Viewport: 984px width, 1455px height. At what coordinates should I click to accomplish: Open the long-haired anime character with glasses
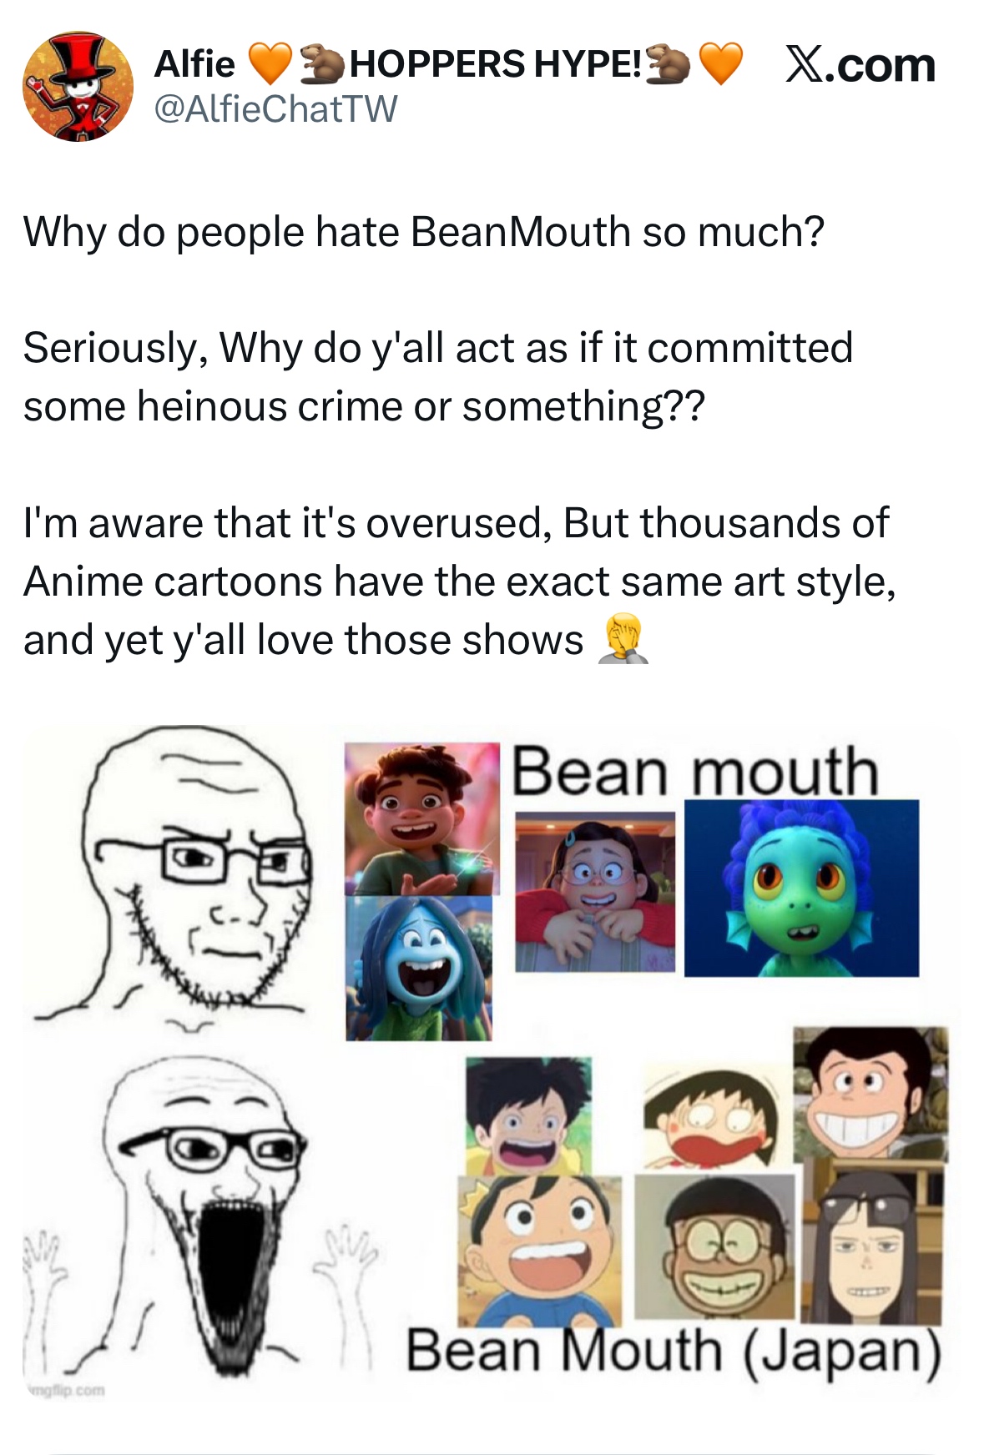tap(872, 1243)
